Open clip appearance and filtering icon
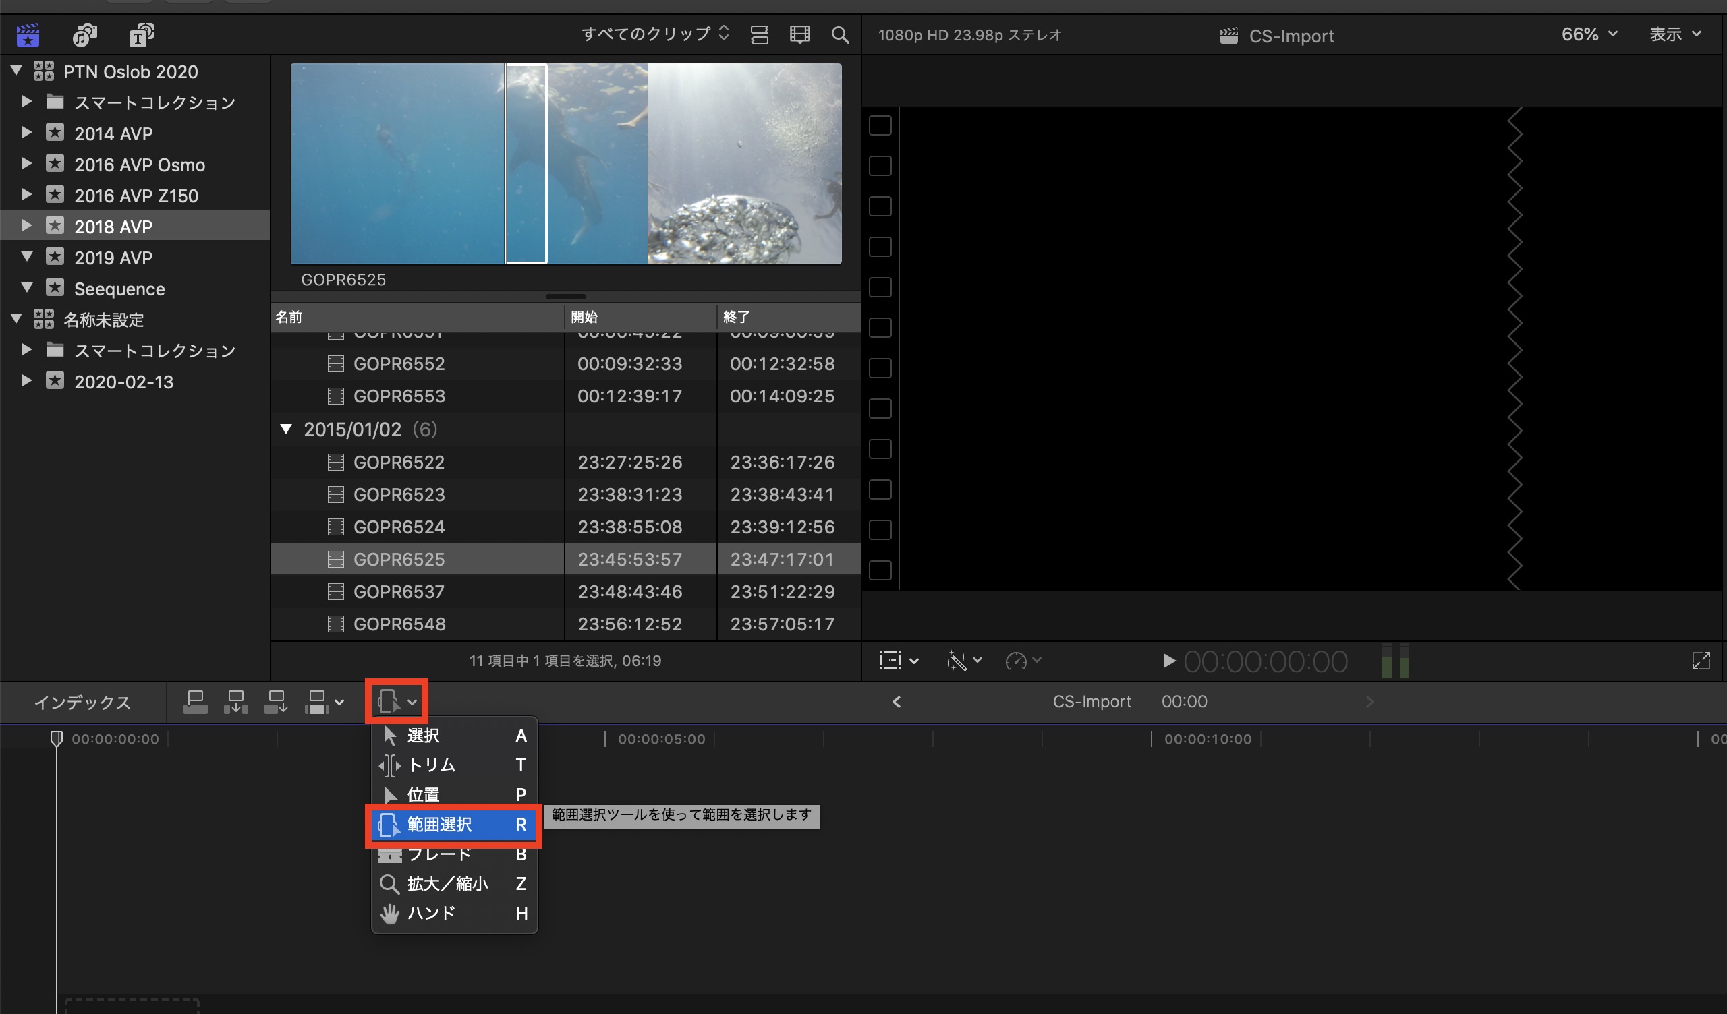The height and width of the screenshot is (1014, 1727). pos(800,34)
